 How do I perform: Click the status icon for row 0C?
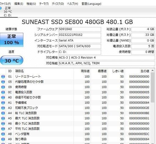[x=3, y=92]
